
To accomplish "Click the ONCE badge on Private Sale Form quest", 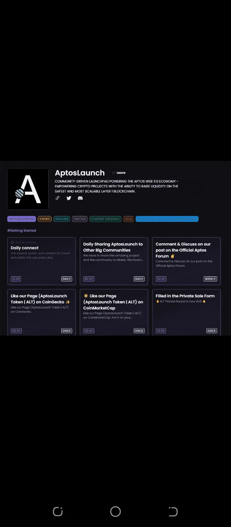I will [x=212, y=331].
